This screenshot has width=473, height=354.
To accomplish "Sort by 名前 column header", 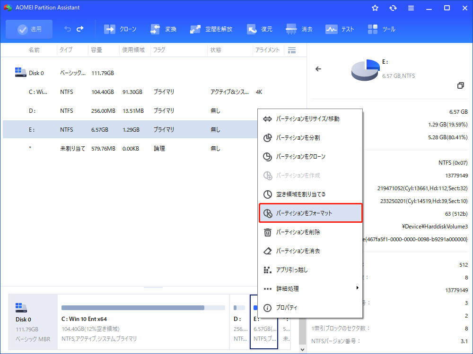I will [34, 50].
